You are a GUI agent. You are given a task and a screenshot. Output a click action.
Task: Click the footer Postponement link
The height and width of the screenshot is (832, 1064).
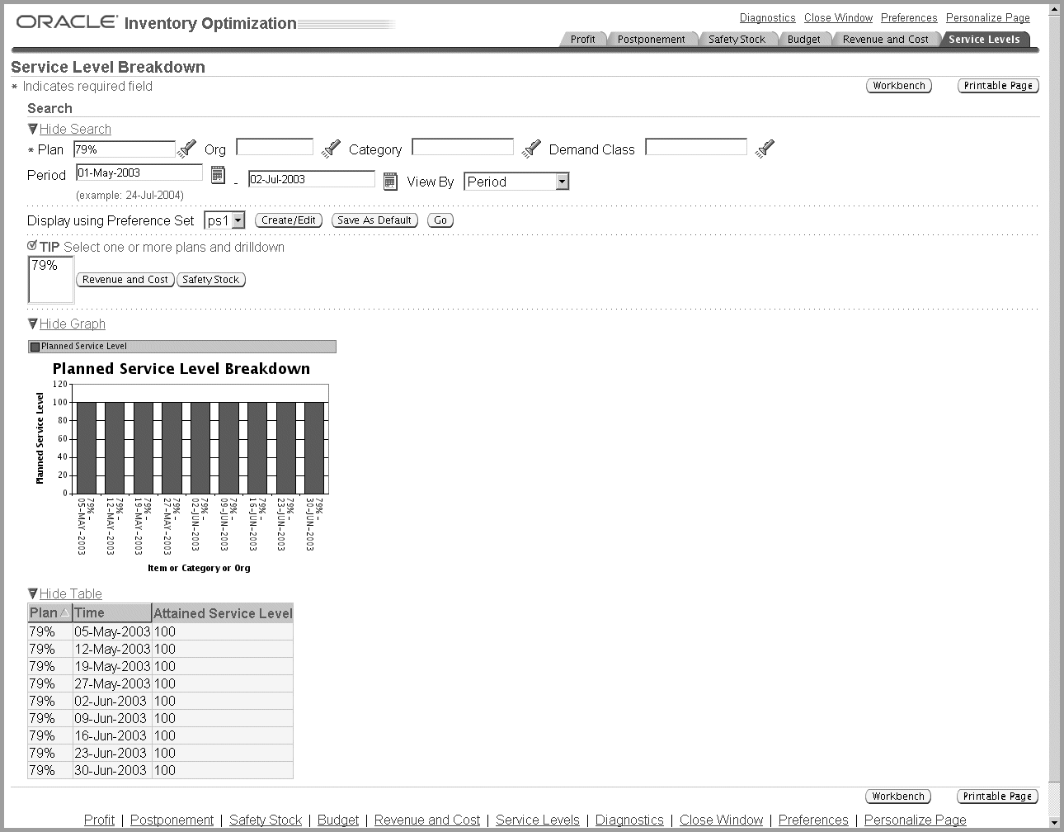(x=172, y=820)
